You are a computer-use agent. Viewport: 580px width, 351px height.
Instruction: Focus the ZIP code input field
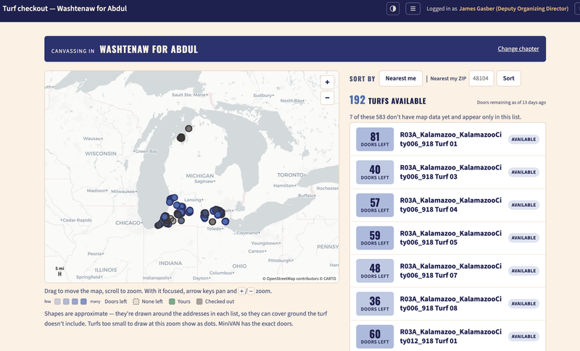pyautogui.click(x=481, y=78)
